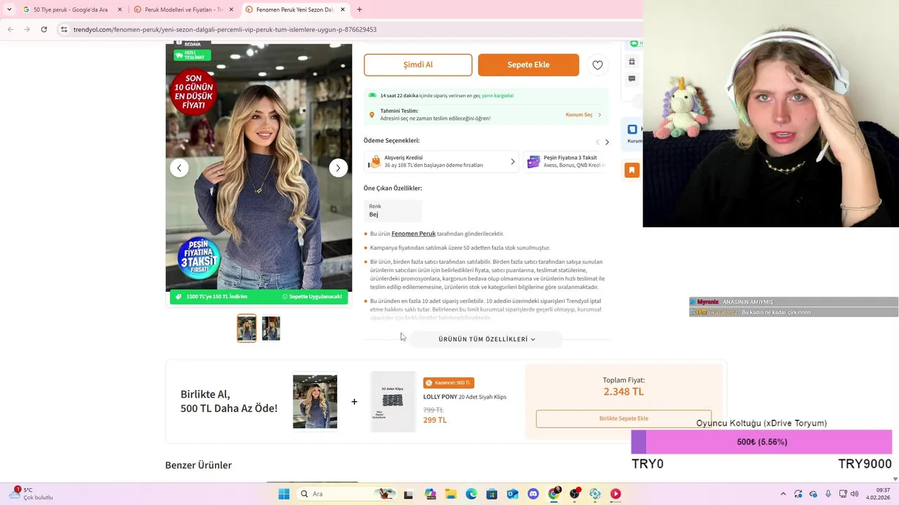Open Microsoft 365 Copilot from taskbar
The image size is (899, 505).
tap(430, 494)
